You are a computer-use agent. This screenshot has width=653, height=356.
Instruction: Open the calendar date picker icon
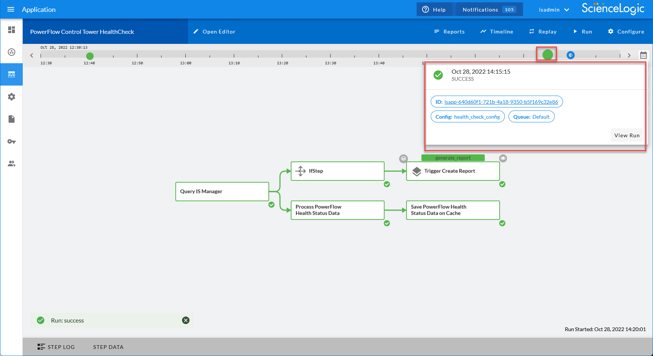tap(643, 55)
